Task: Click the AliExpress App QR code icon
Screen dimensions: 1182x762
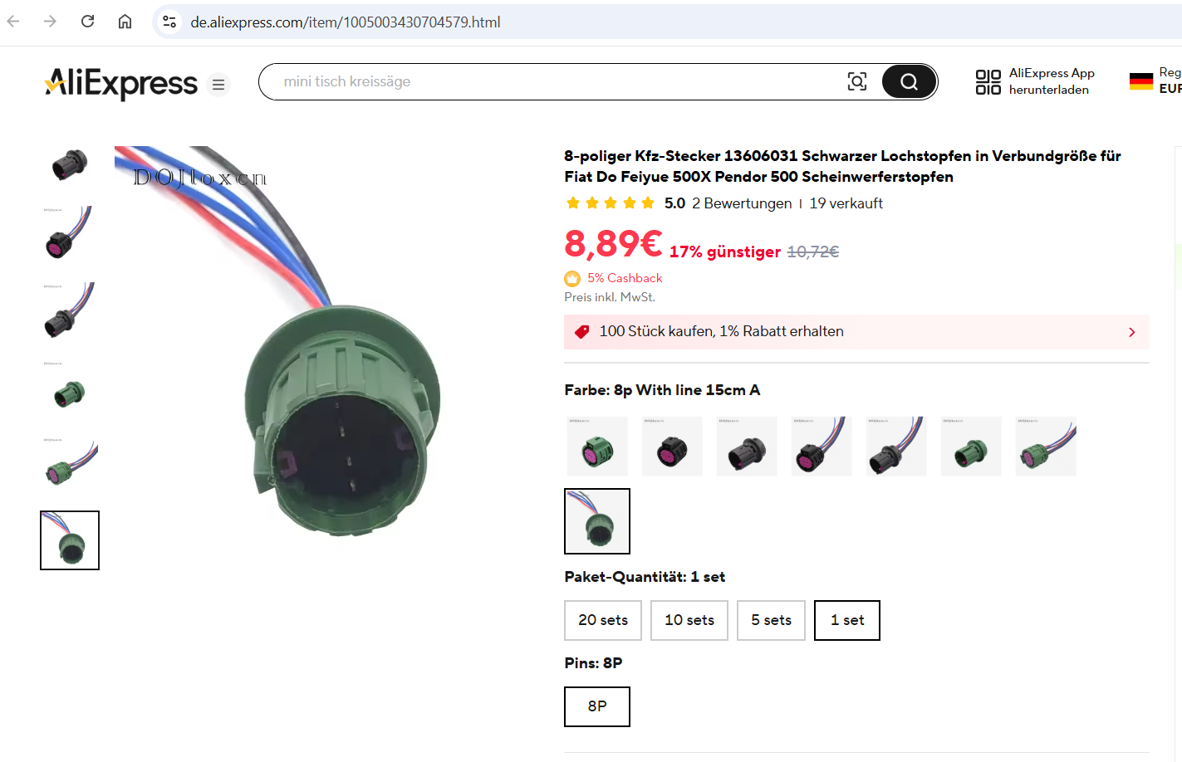Action: click(988, 81)
